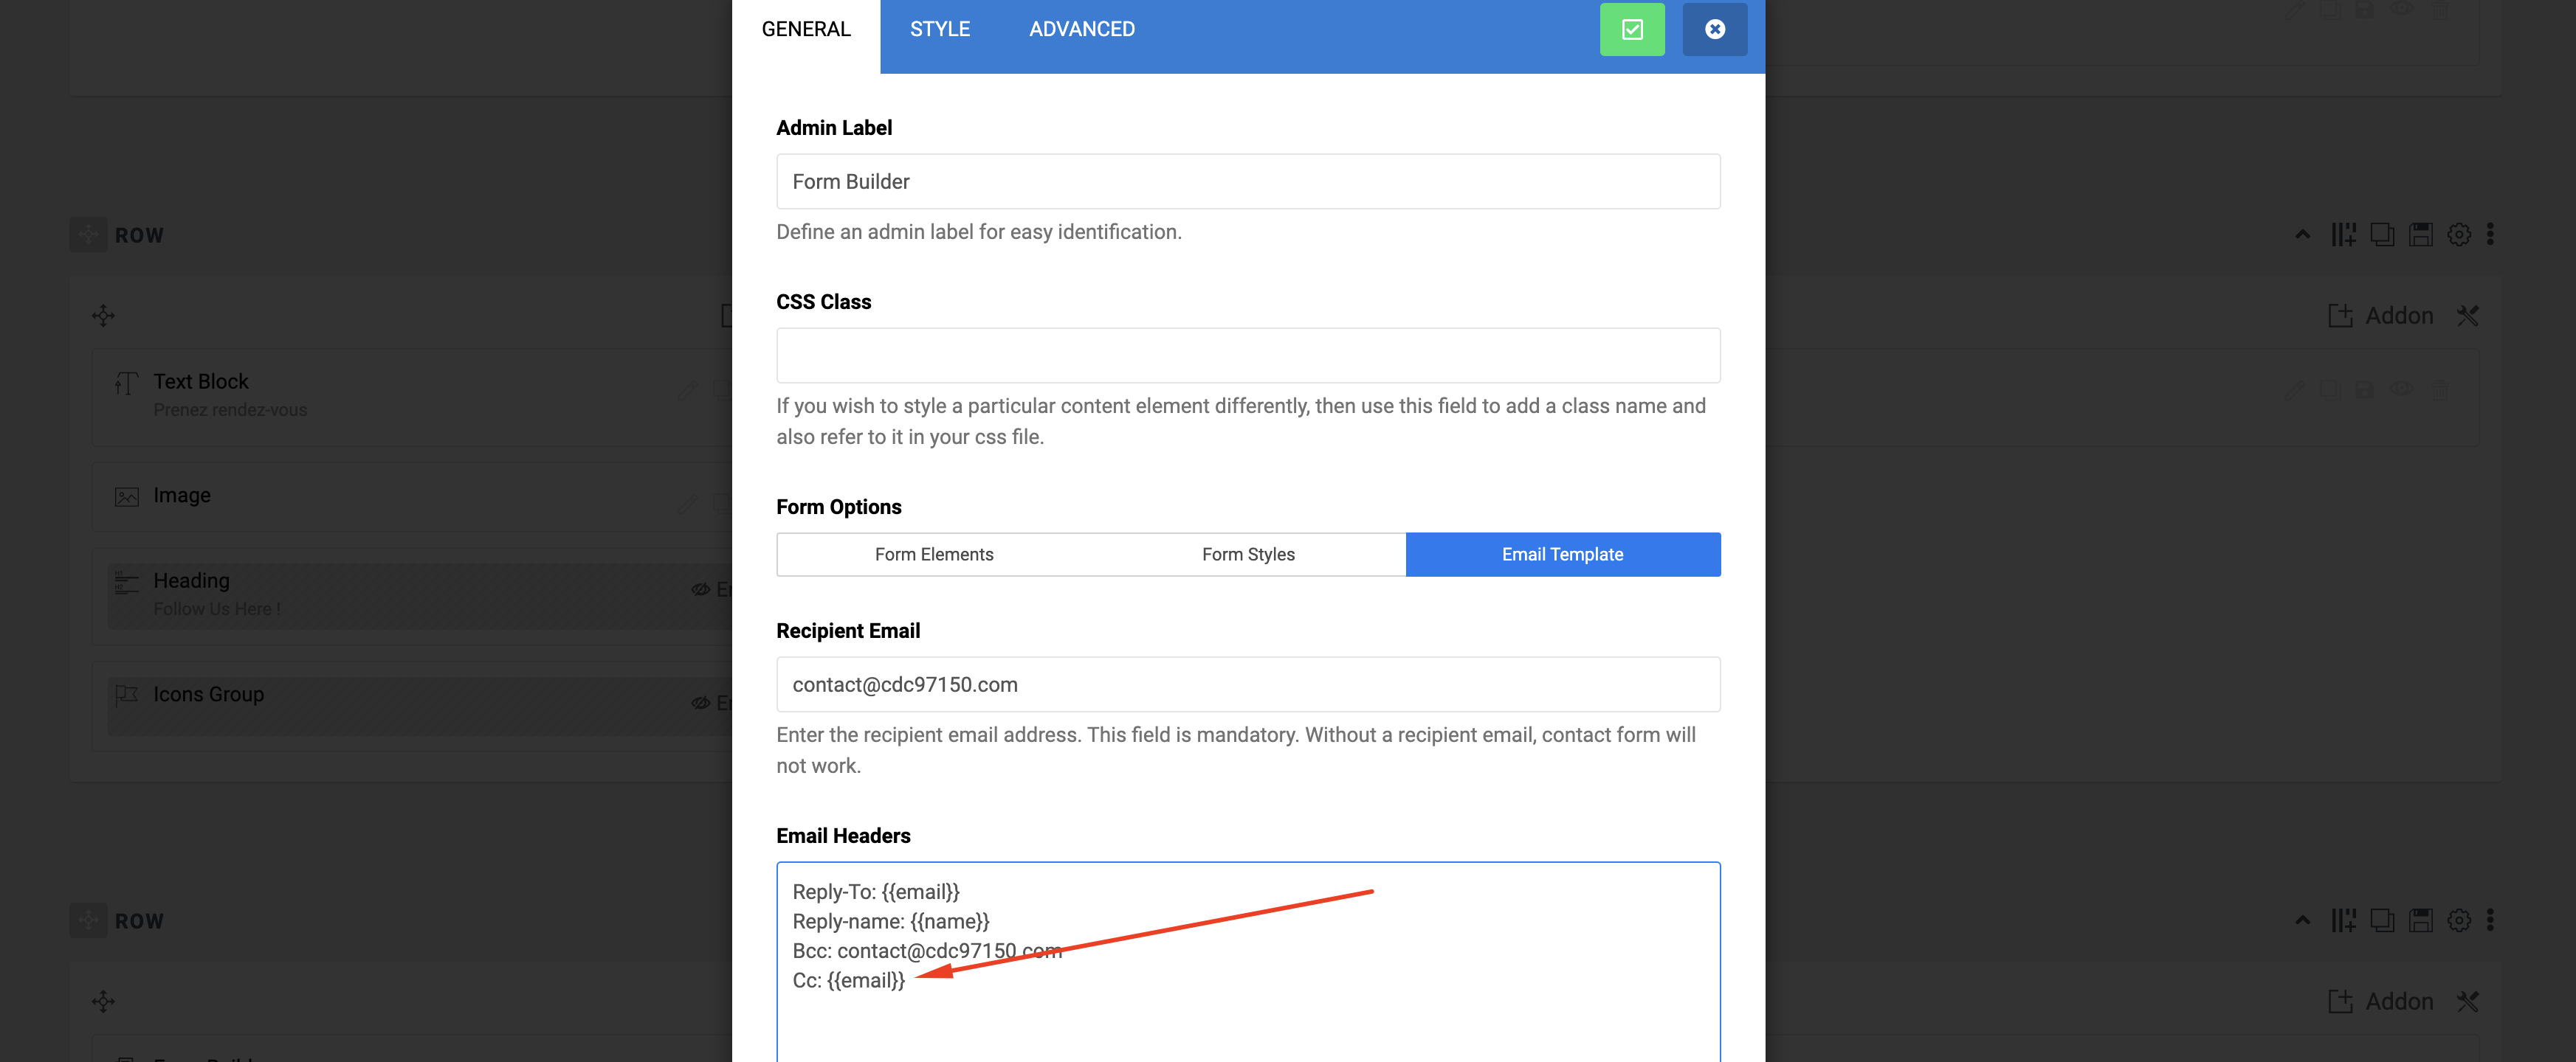The width and height of the screenshot is (2576, 1062).
Task: Add columns to the Text Block row
Action: 2343,235
